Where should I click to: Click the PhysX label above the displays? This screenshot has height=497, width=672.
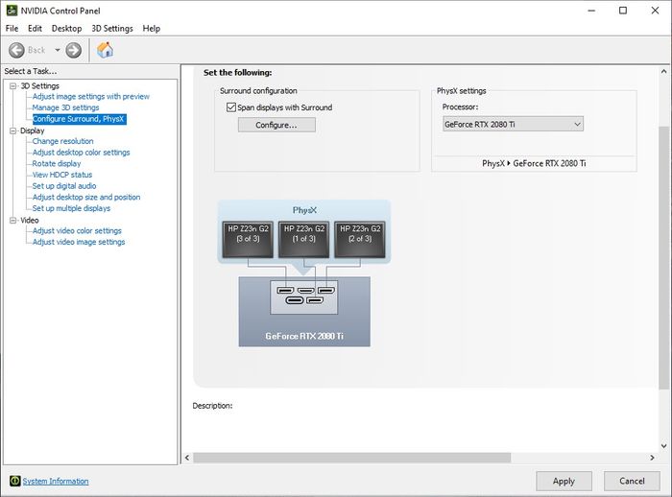[x=304, y=210]
